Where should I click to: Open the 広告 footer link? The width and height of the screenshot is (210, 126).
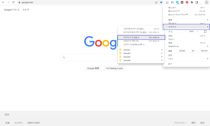click(x=7, y=123)
